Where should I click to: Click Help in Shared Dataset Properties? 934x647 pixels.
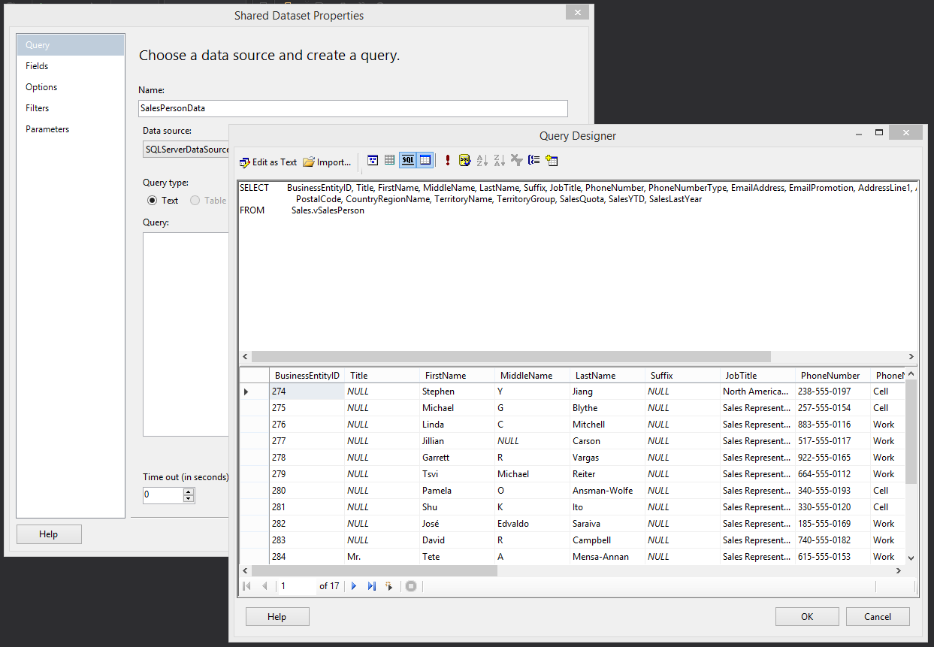(x=49, y=534)
